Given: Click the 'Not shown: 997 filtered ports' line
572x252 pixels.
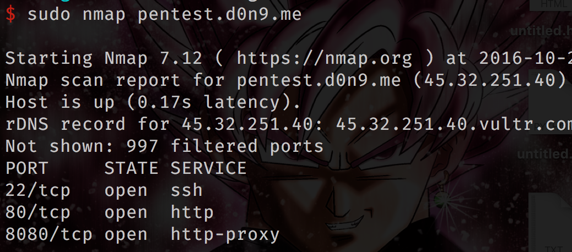Looking at the screenshot, I should click(164, 146).
